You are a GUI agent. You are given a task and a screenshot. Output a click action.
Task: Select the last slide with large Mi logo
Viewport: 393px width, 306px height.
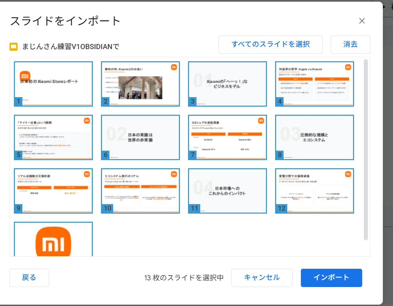(54, 239)
